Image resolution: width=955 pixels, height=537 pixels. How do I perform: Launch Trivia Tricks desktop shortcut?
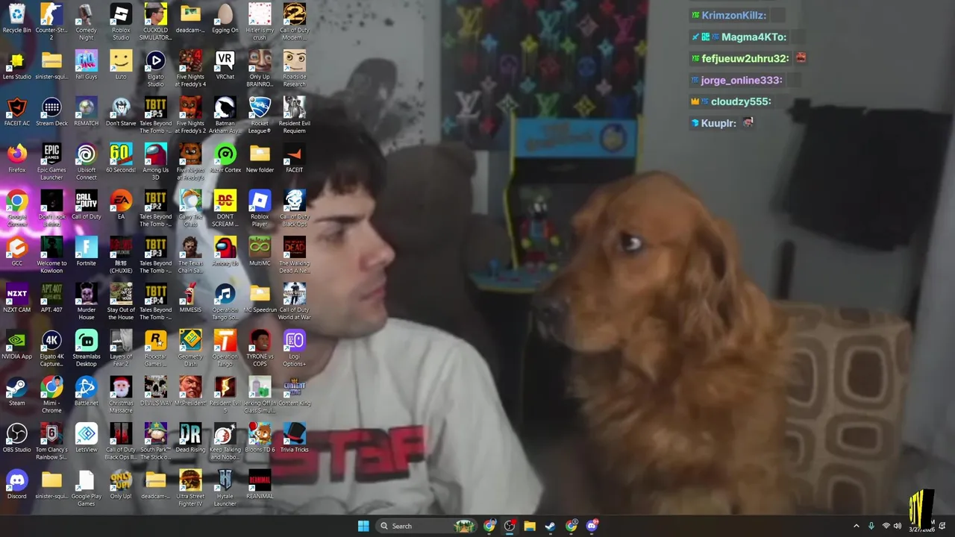(x=294, y=438)
